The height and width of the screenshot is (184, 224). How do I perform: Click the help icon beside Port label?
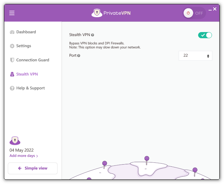79,56
